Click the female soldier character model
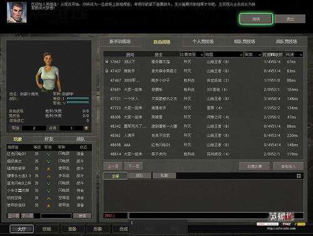The height and width of the screenshot is (236, 313). 48,71
